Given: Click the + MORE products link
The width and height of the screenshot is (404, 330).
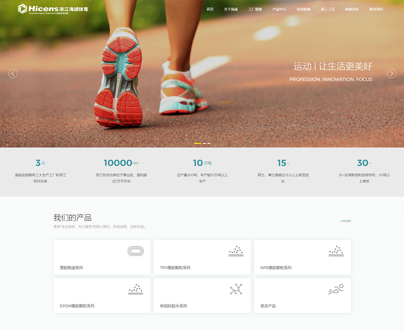Looking at the screenshot, I should coord(345,221).
